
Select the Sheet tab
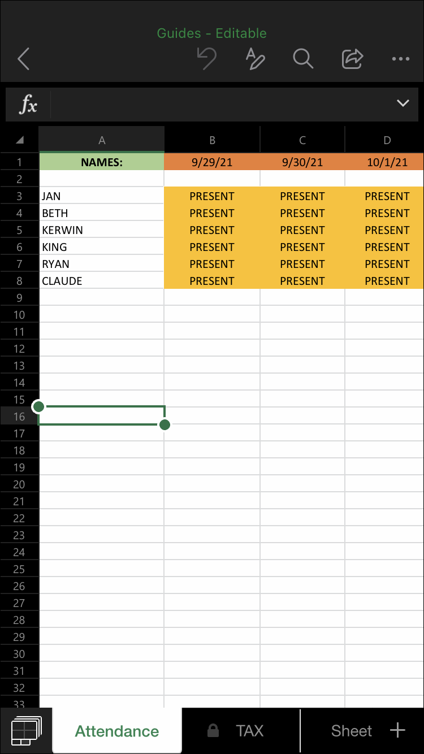click(351, 731)
